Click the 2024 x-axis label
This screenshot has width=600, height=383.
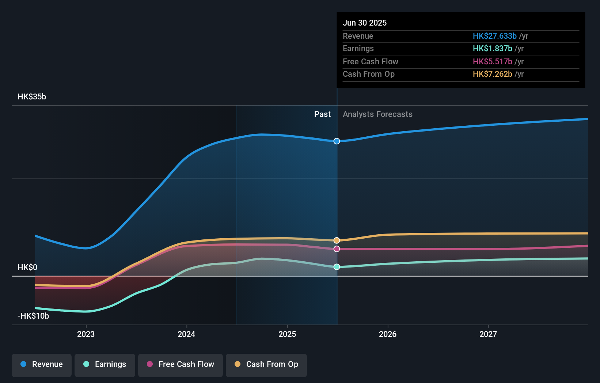tap(186, 334)
